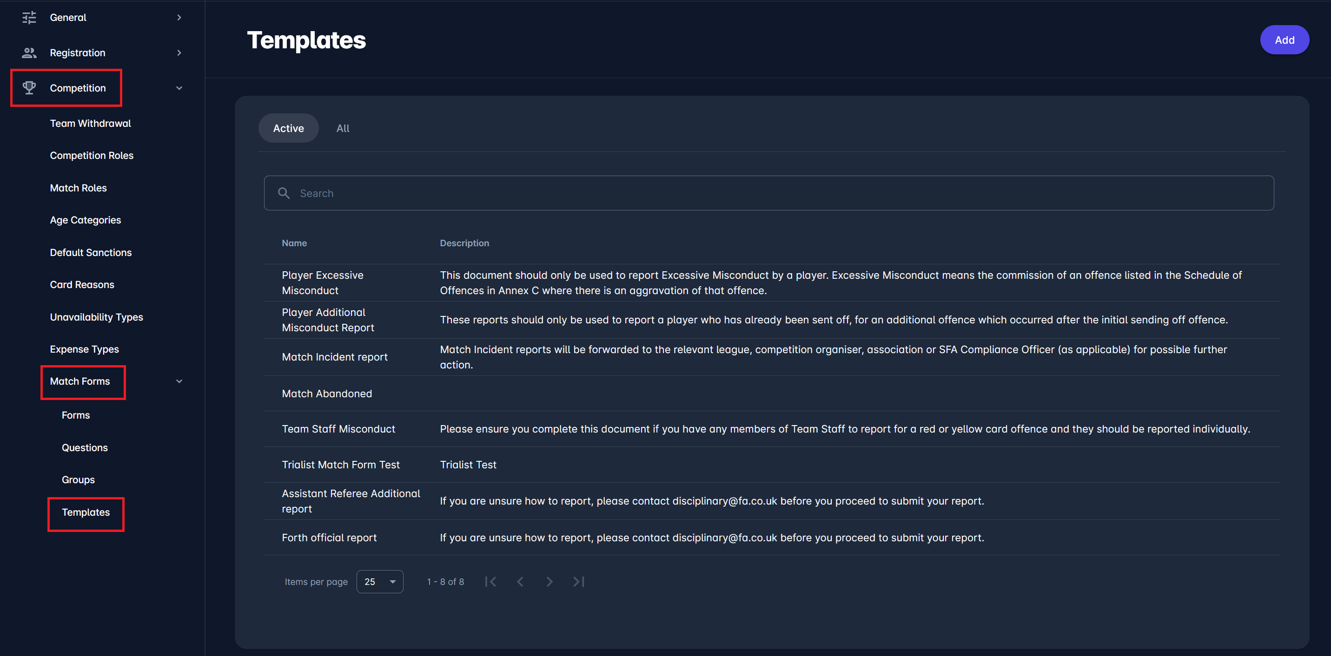Expand the Registration menu chevron
Screen dimensions: 1331x656
179,52
